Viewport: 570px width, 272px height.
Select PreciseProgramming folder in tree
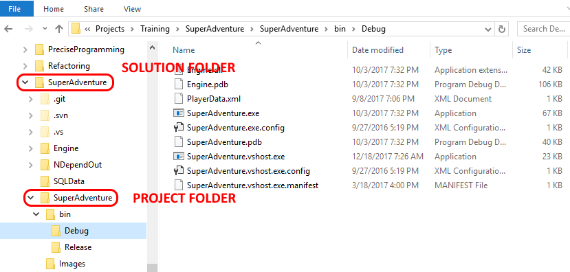(86, 49)
